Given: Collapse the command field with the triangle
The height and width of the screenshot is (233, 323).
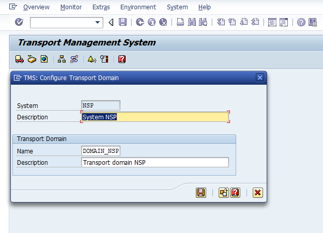Looking at the screenshot, I should (111, 22).
